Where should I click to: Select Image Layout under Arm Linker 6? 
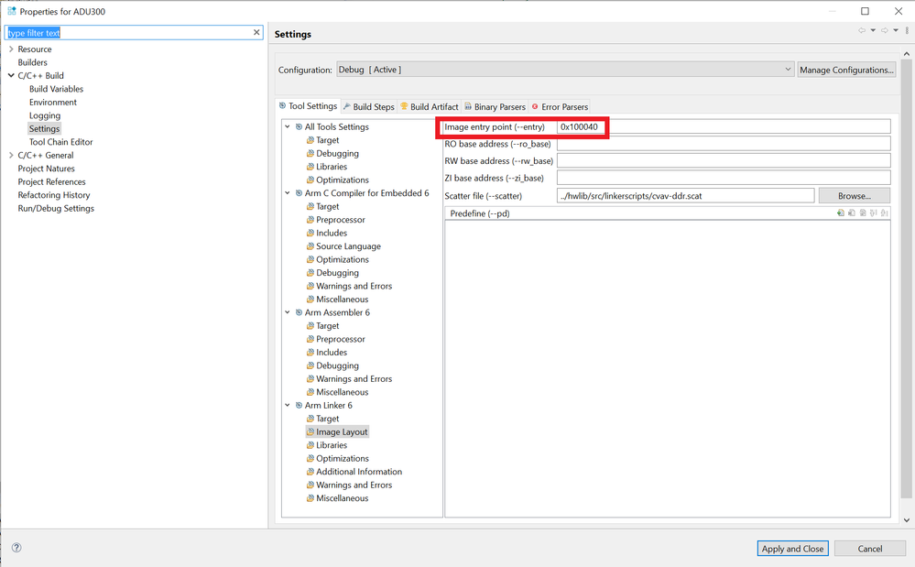coord(342,431)
